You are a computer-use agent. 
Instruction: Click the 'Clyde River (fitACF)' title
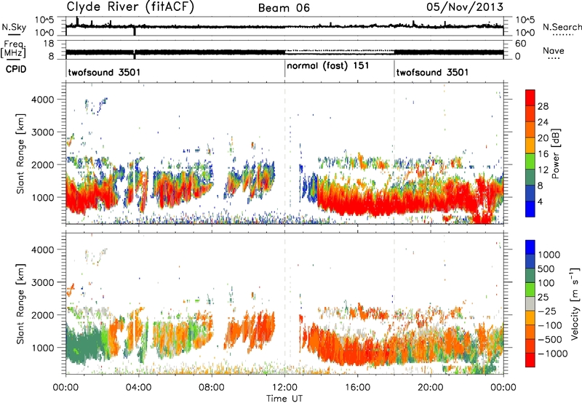click(x=130, y=7)
